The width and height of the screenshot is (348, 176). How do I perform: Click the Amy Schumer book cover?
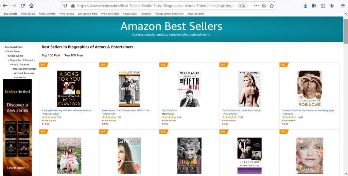tap(250, 89)
